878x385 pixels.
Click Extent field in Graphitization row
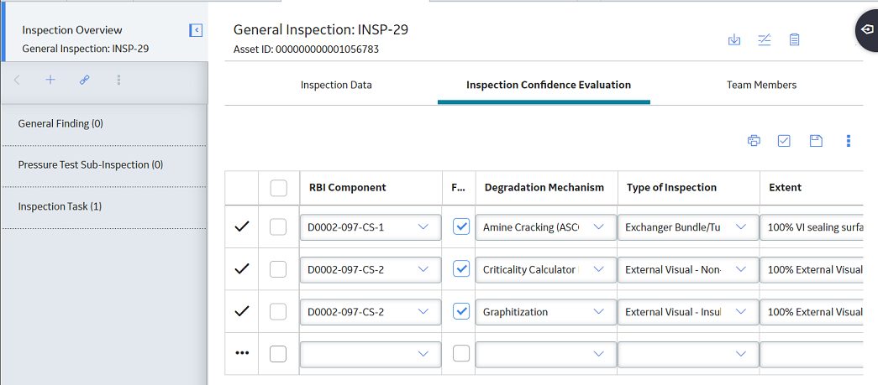(812, 312)
